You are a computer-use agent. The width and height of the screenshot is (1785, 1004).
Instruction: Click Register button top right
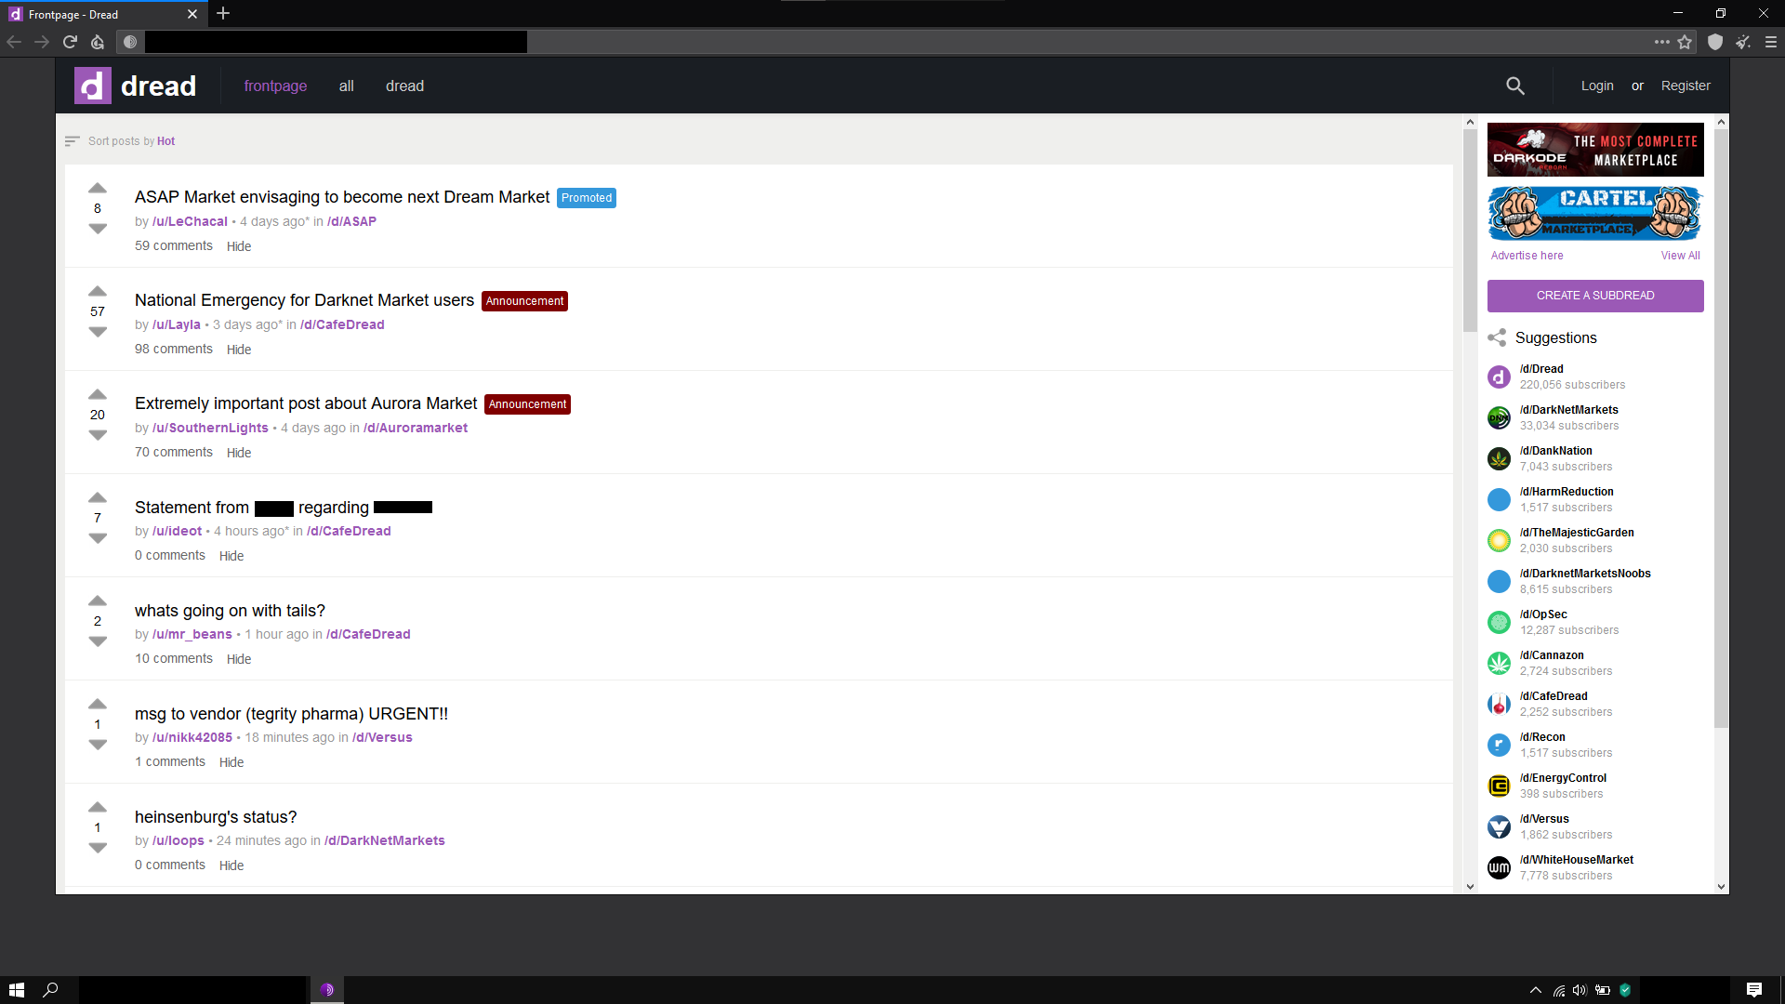[1686, 86]
